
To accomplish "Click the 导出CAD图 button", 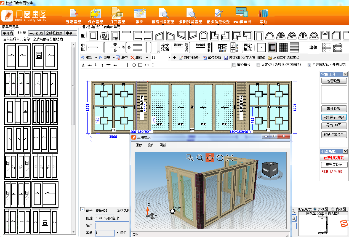I will (334, 126).
